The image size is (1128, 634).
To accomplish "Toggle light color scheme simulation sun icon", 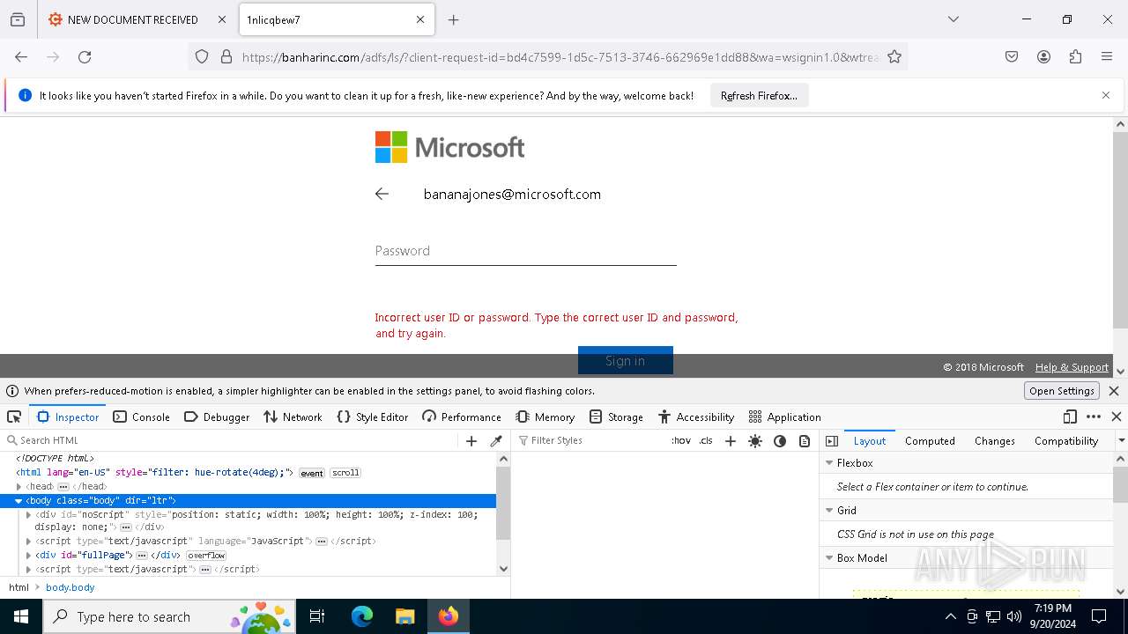I will click(x=755, y=440).
